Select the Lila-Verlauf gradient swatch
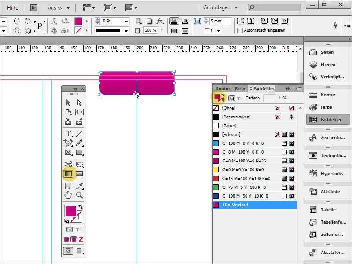The height and width of the screenshot is (264, 352). [x=254, y=205]
